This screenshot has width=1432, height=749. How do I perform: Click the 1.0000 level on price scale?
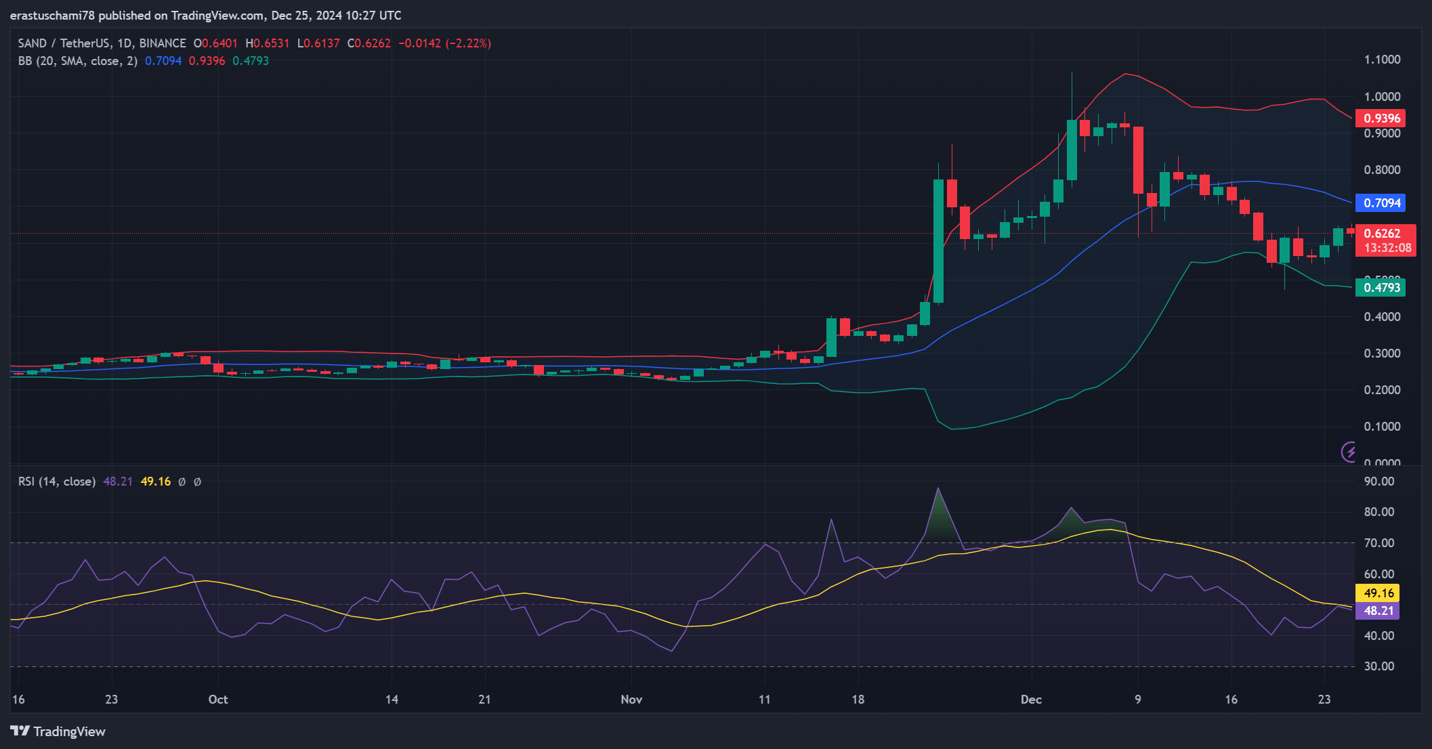pyautogui.click(x=1382, y=97)
